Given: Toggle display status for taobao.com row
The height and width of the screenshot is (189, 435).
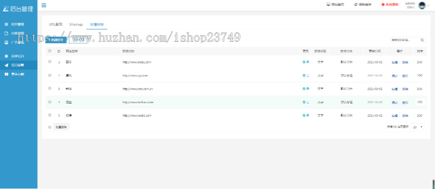Looking at the screenshot, I should (x=306, y=102).
